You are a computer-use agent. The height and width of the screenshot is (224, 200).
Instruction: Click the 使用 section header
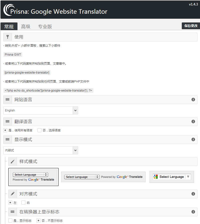pyautogui.click(x=100, y=37)
